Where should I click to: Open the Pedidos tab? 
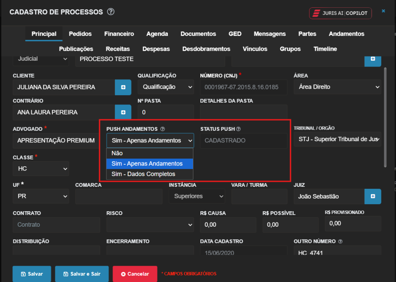point(80,34)
